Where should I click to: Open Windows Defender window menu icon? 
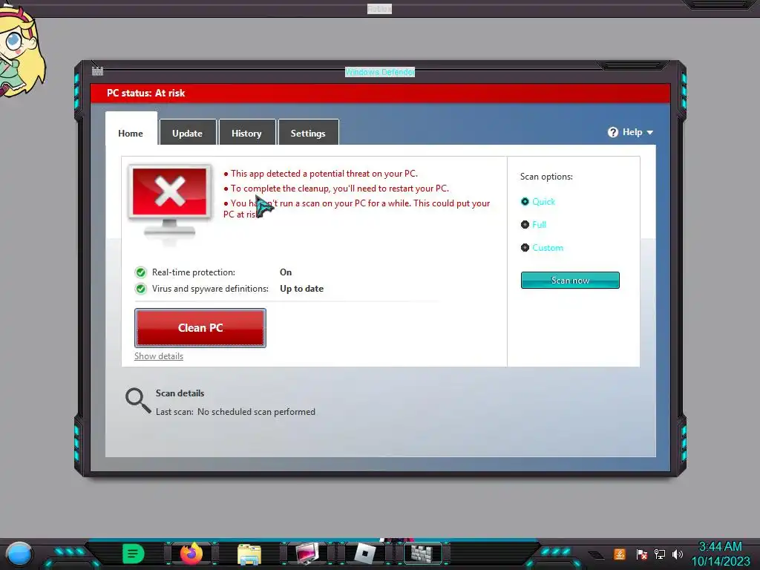coord(97,71)
